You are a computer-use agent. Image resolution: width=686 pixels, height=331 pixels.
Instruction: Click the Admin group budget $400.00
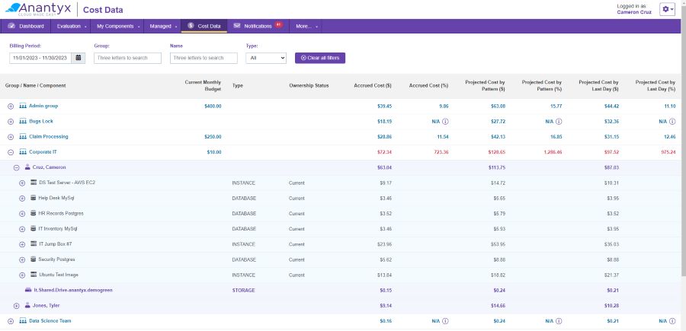(x=213, y=106)
